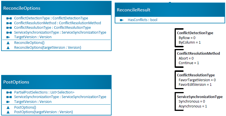
Task: Click the triangle icon beside ReconcileOptions() constructor
Action: point(8,43)
